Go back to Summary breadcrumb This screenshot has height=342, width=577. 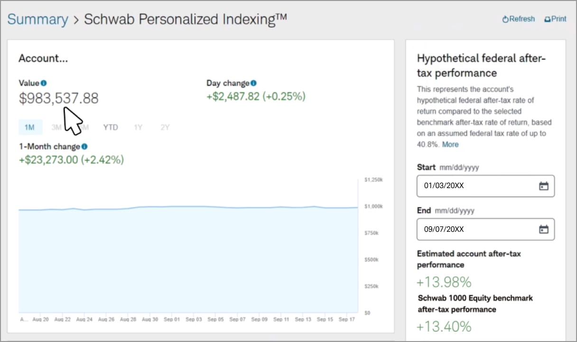(x=38, y=19)
